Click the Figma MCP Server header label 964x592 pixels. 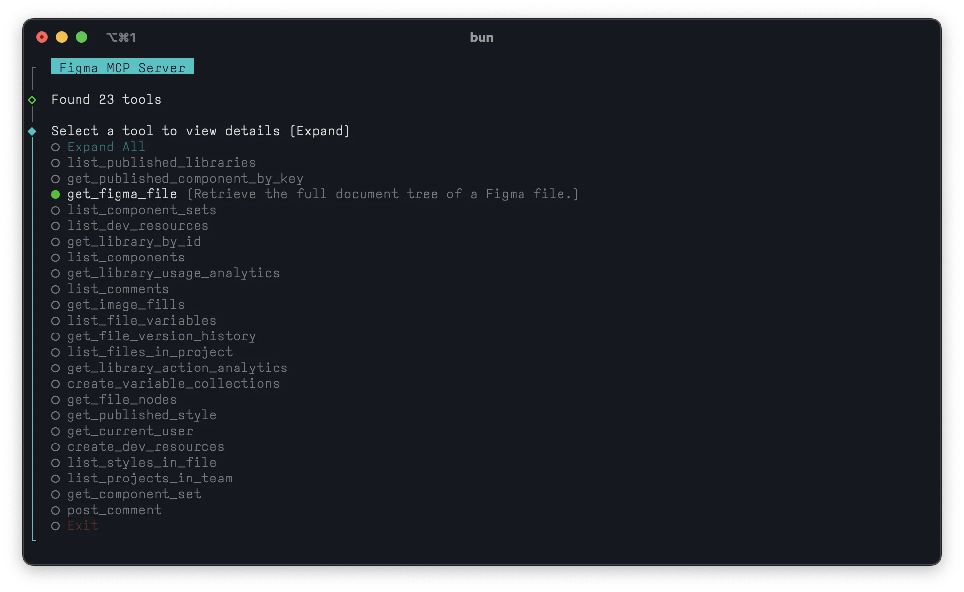pos(121,67)
